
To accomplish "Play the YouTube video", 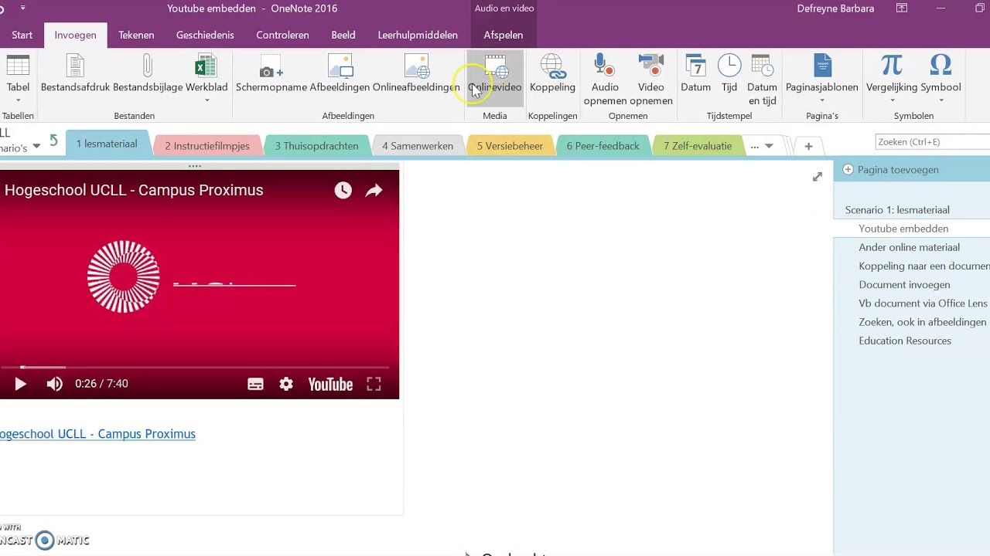I will point(20,384).
